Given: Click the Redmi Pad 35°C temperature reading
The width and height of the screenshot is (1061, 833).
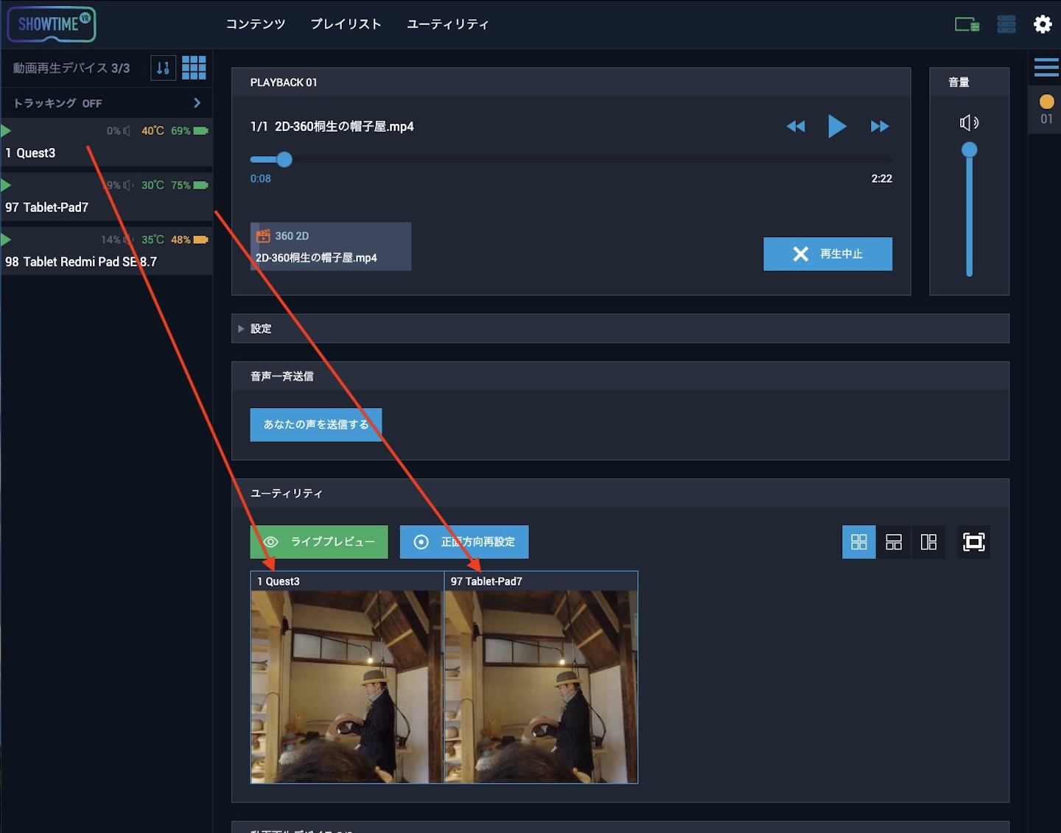Looking at the screenshot, I should pos(153,240).
